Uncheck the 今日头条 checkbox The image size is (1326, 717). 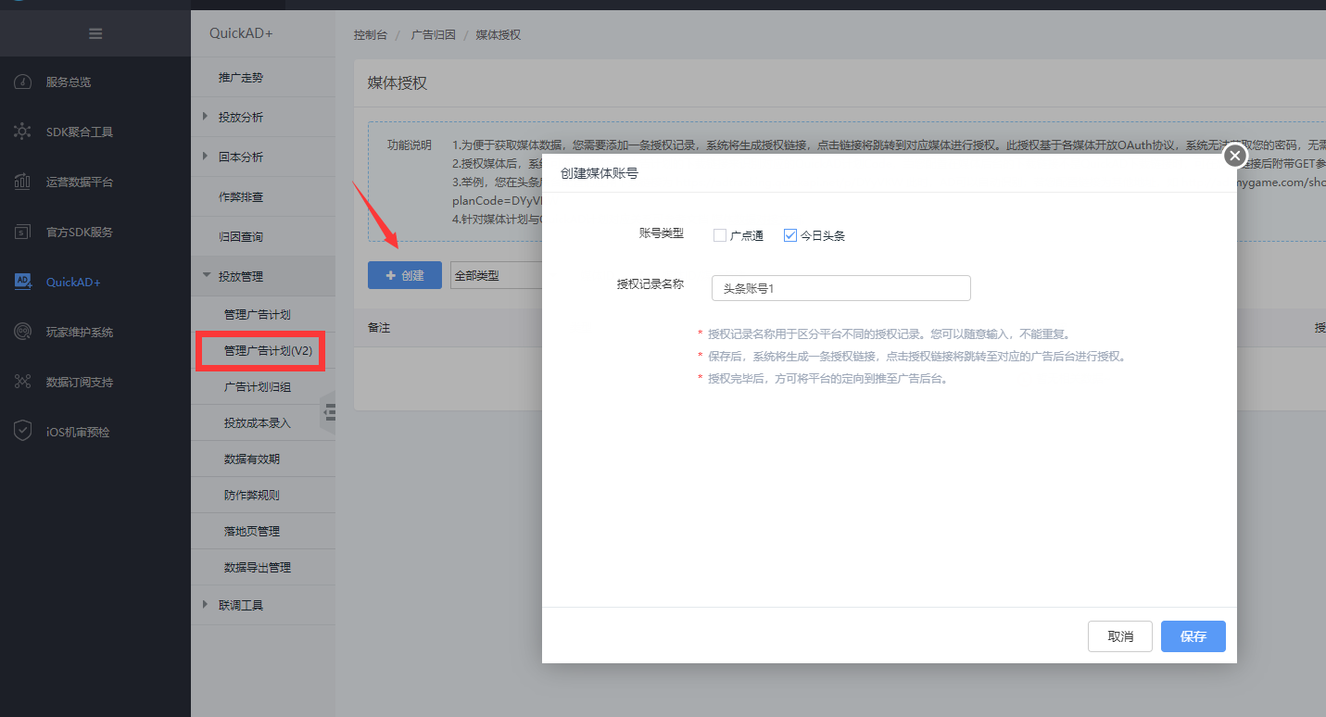(790, 235)
